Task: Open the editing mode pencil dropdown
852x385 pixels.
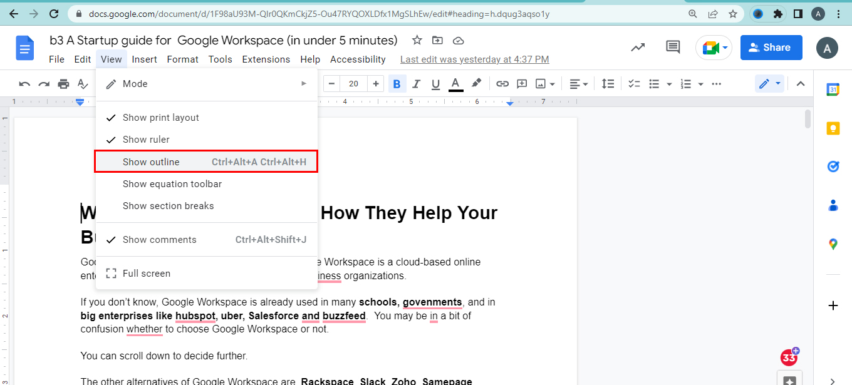Action: [x=769, y=84]
